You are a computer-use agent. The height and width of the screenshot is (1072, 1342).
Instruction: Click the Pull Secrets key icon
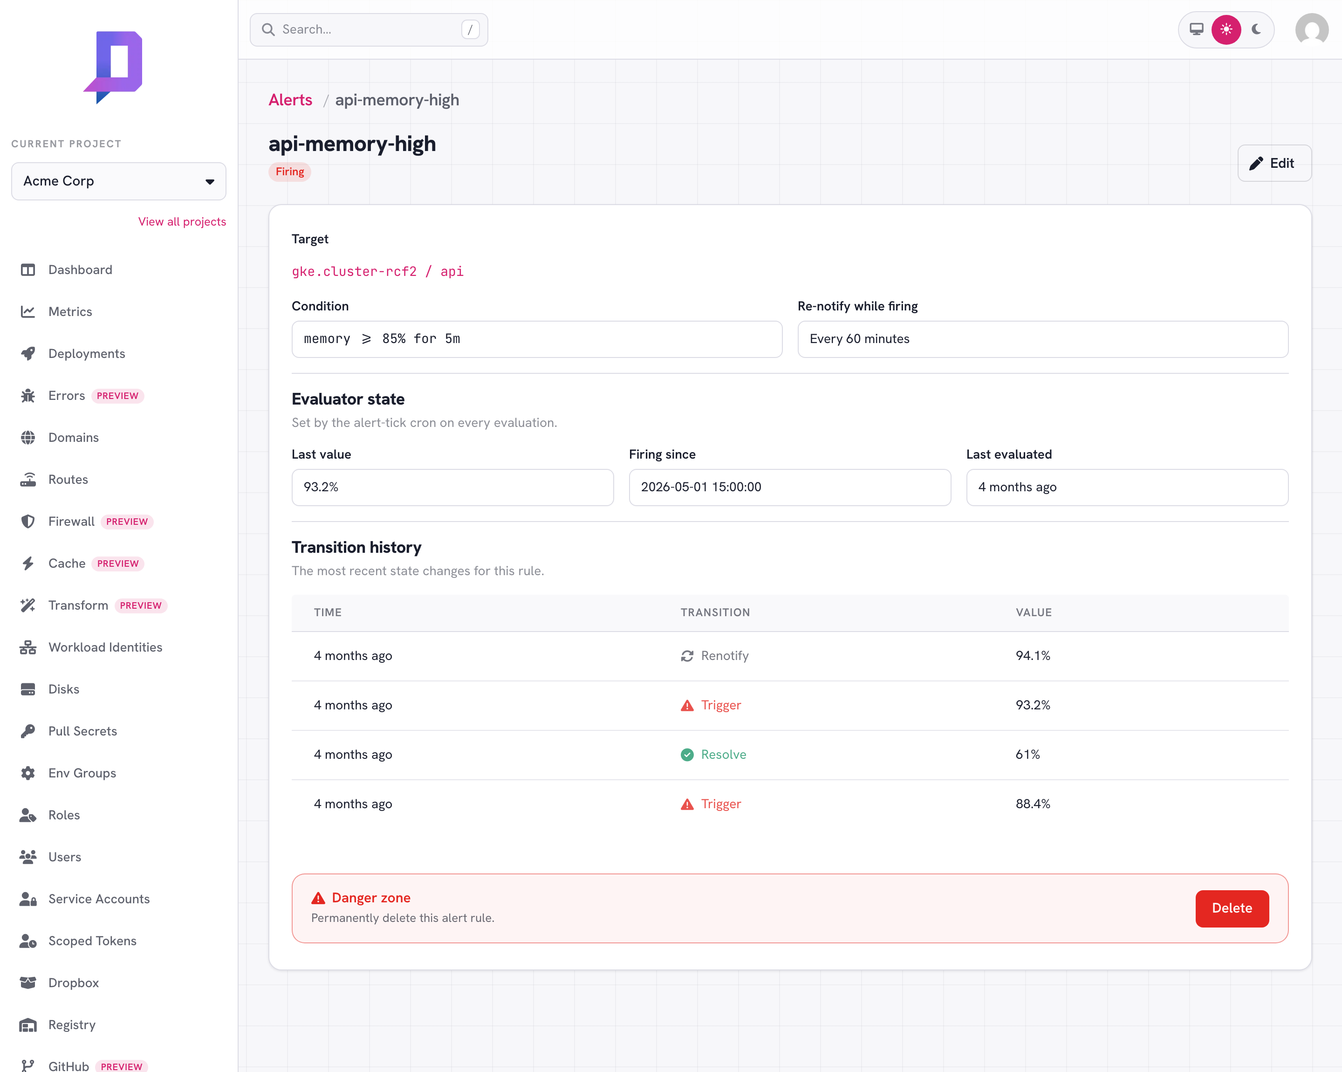click(x=28, y=731)
